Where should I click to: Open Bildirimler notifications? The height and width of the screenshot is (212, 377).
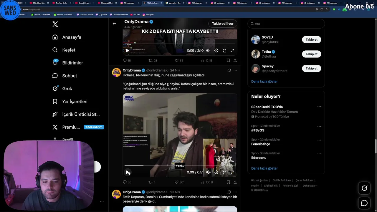(x=68, y=63)
